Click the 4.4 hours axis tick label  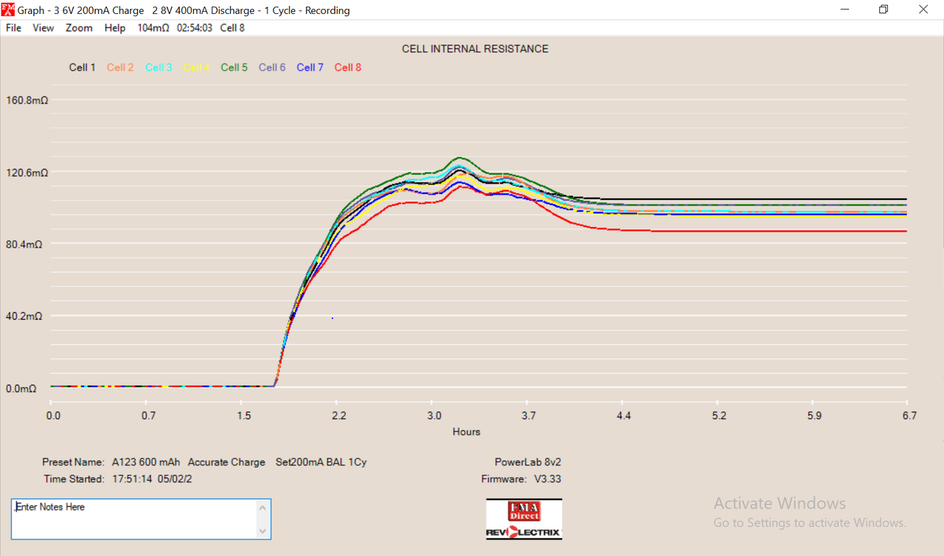624,416
